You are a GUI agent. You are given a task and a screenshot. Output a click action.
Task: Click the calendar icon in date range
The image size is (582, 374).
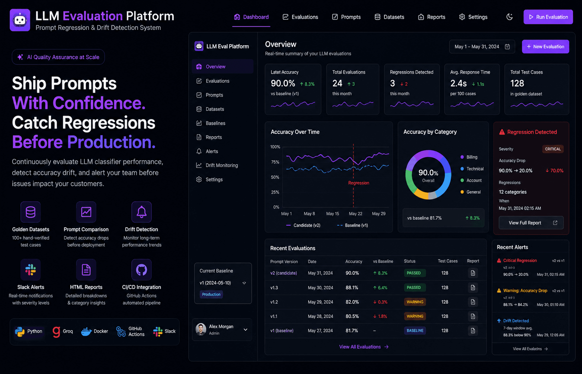click(x=507, y=46)
